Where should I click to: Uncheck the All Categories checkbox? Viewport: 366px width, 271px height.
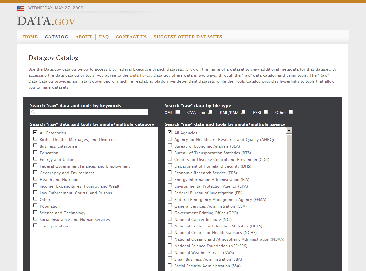[x=35, y=132]
